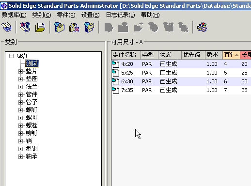Screen dimensions: 251x186
Task: Click the length value 20 in row 4x20
Action: tap(244, 64)
